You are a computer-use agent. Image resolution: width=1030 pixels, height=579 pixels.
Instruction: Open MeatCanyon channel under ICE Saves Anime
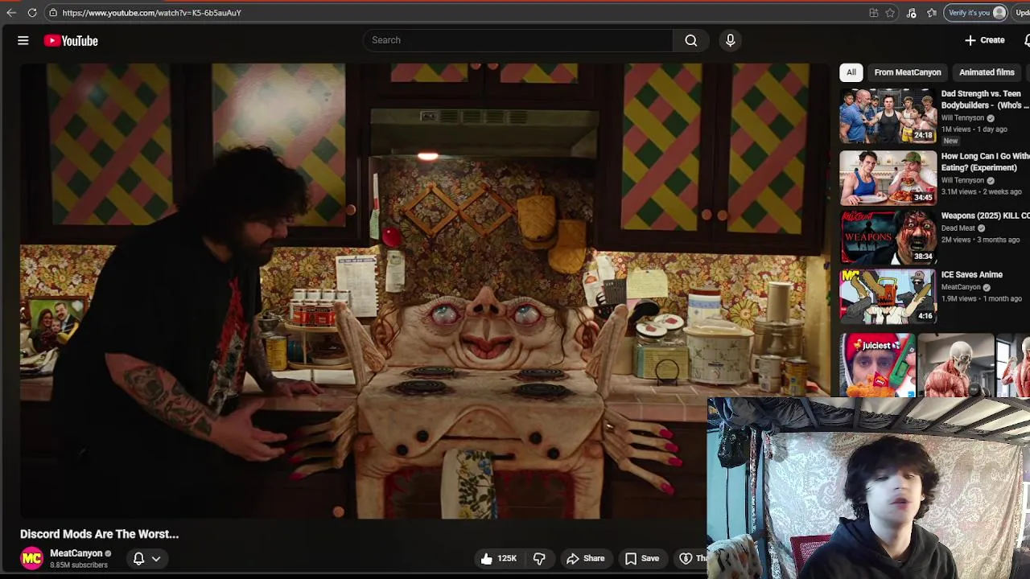tap(961, 287)
